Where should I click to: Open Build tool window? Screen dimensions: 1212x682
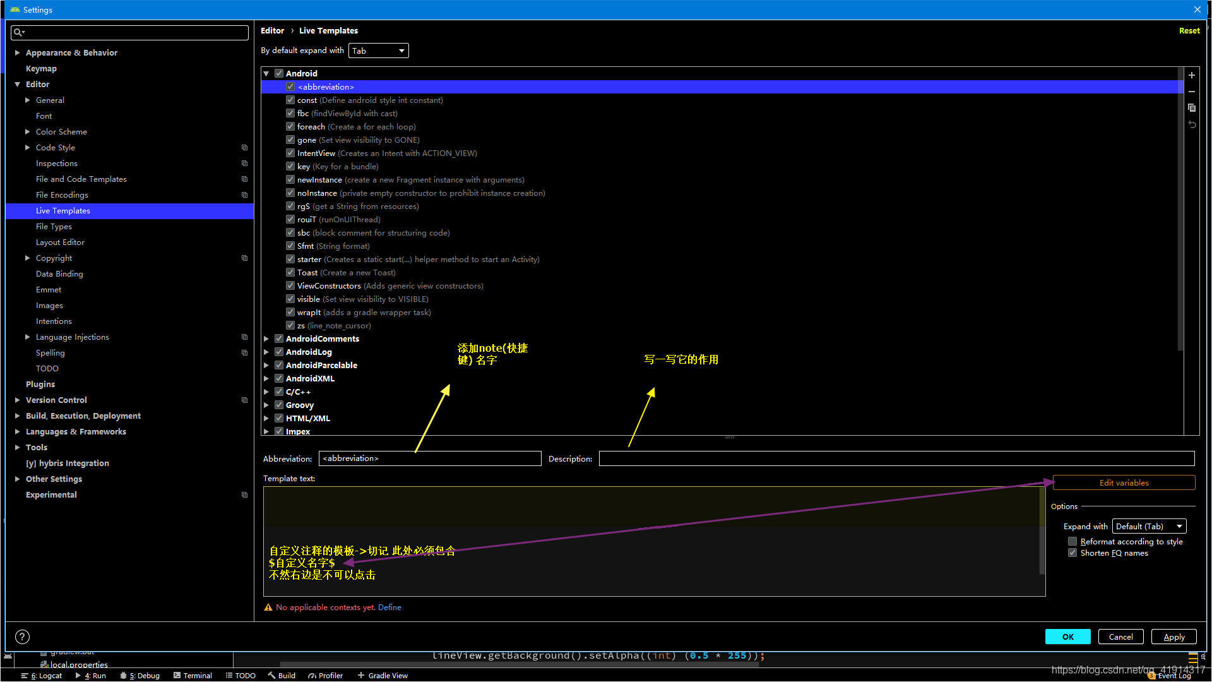[282, 675]
